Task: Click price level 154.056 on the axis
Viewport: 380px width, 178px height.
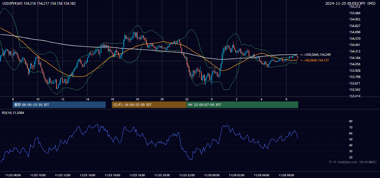Action: click(355, 64)
